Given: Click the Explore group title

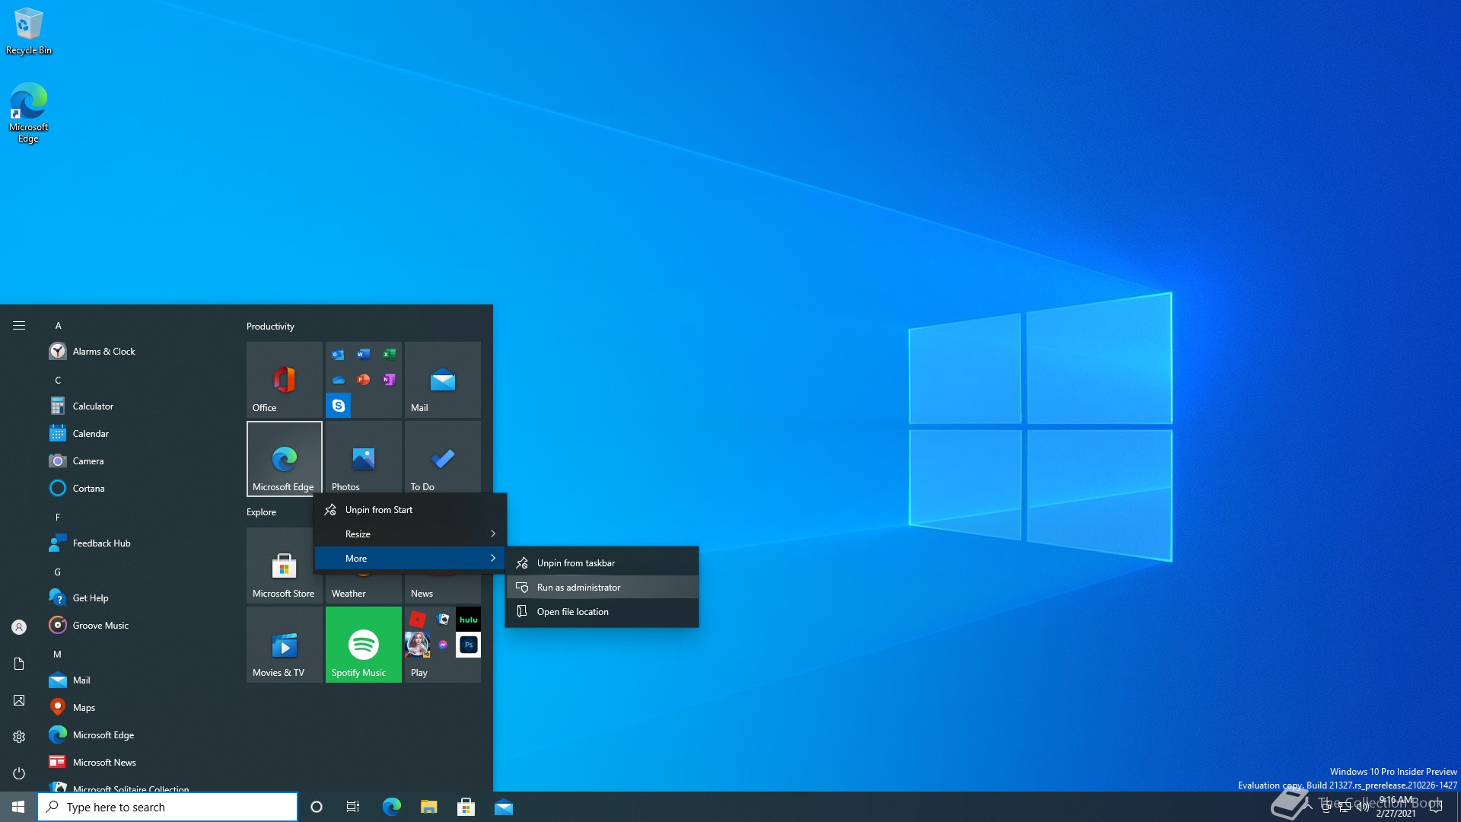Looking at the screenshot, I should click(261, 511).
